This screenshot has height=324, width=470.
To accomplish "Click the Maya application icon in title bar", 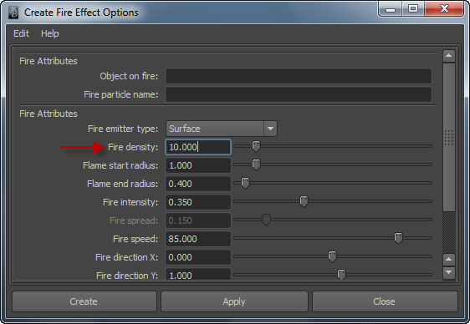I will [13, 13].
